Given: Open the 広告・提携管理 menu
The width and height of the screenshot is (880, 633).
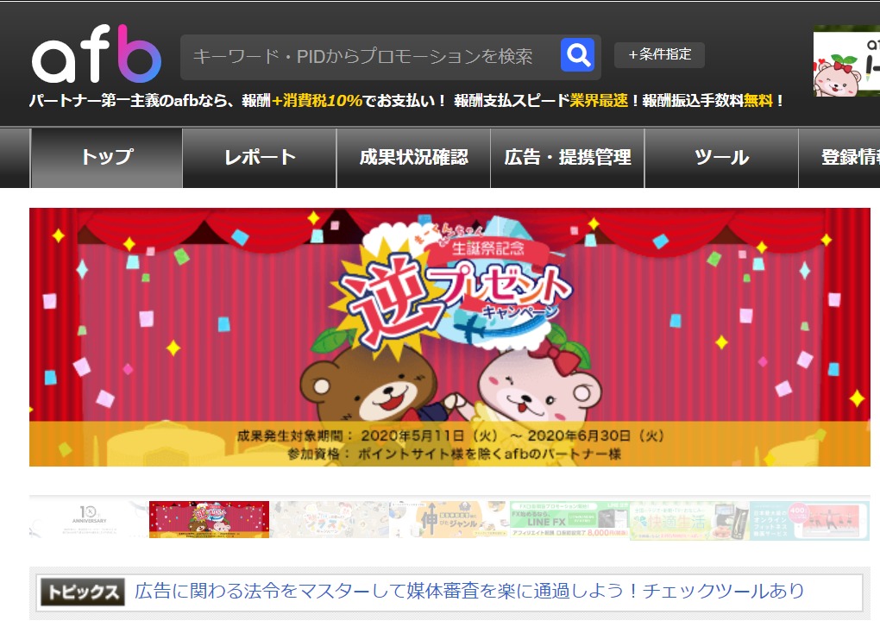Looking at the screenshot, I should point(568,158).
